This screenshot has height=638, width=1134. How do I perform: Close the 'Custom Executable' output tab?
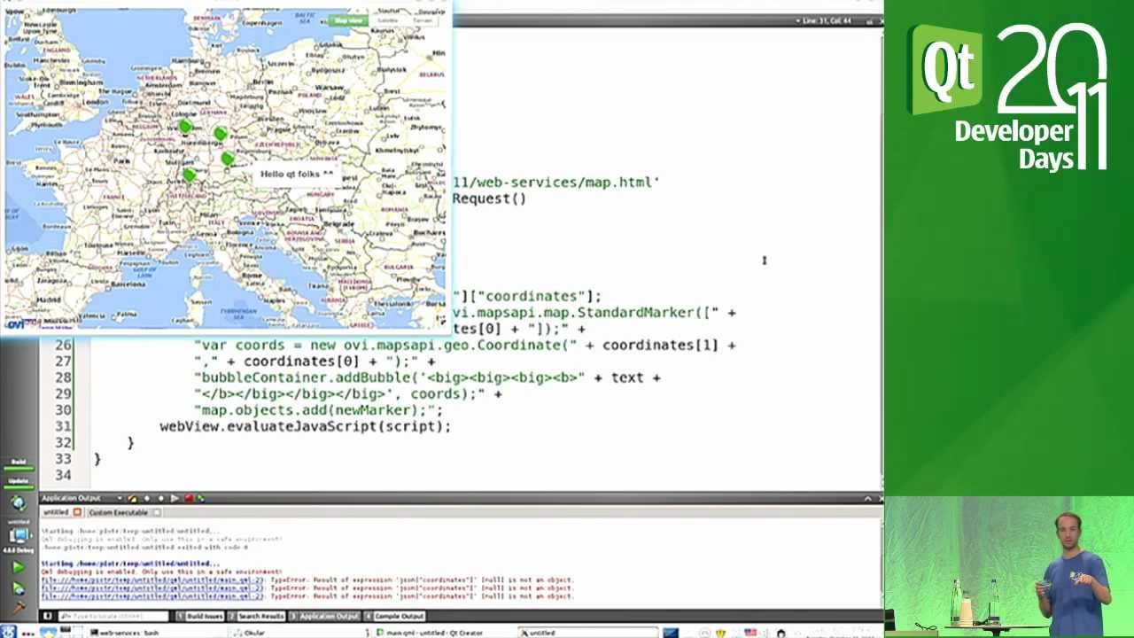[157, 512]
